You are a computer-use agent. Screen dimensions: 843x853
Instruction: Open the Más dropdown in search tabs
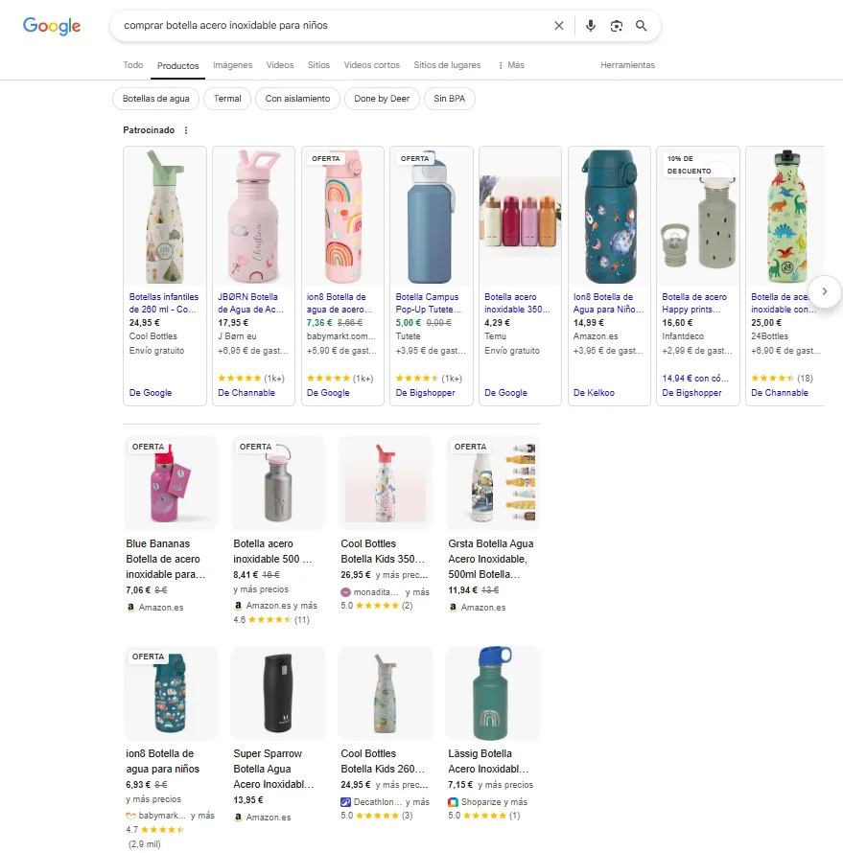click(x=511, y=65)
